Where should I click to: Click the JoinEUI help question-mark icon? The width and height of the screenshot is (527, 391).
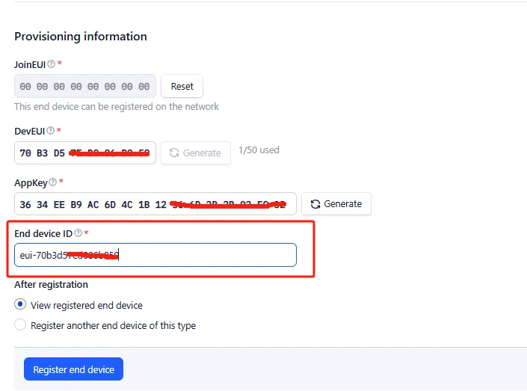pyautogui.click(x=52, y=64)
